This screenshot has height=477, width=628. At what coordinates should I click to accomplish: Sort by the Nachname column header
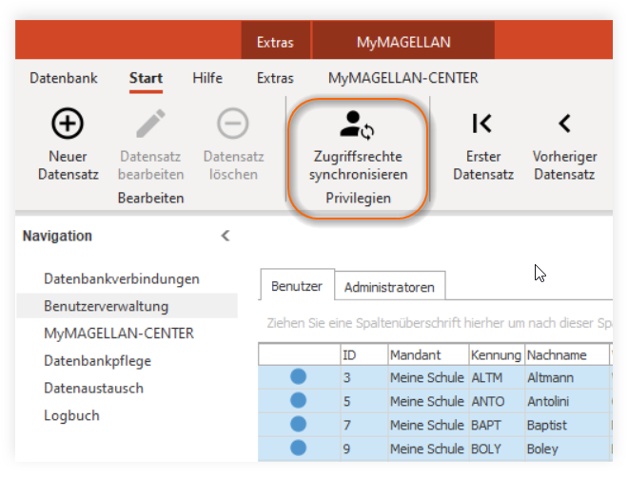(x=567, y=354)
